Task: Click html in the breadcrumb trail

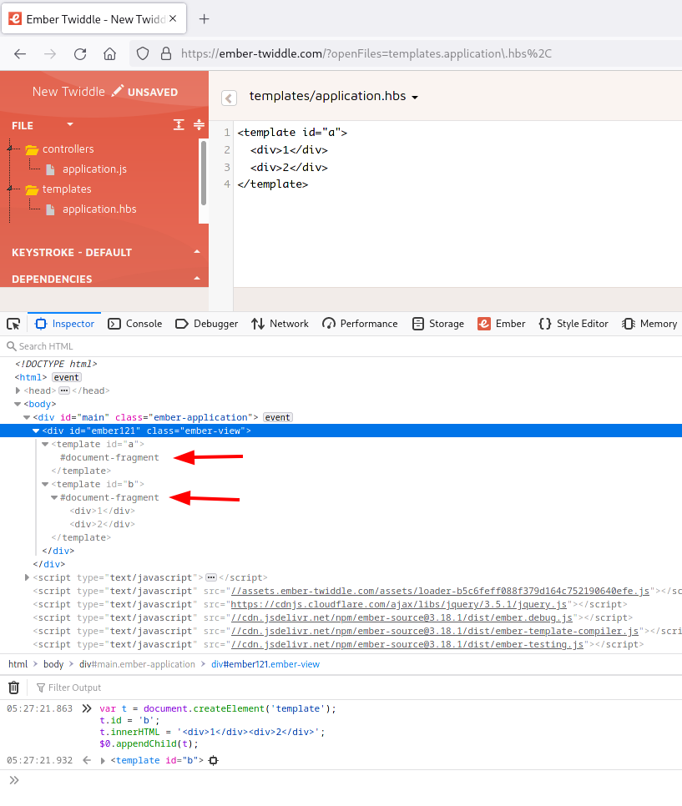Action: 18,664
